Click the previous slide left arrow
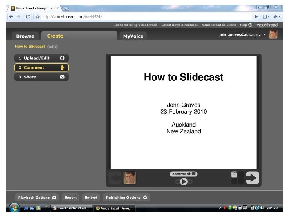The height and width of the screenshot is (214, 285). [115, 178]
